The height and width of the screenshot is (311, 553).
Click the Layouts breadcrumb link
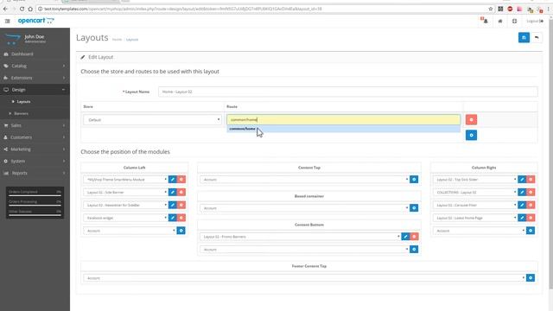click(x=132, y=40)
